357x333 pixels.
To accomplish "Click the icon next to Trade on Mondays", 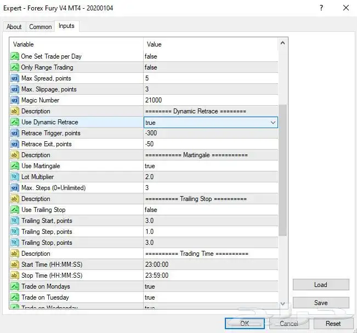I will coord(15,286).
